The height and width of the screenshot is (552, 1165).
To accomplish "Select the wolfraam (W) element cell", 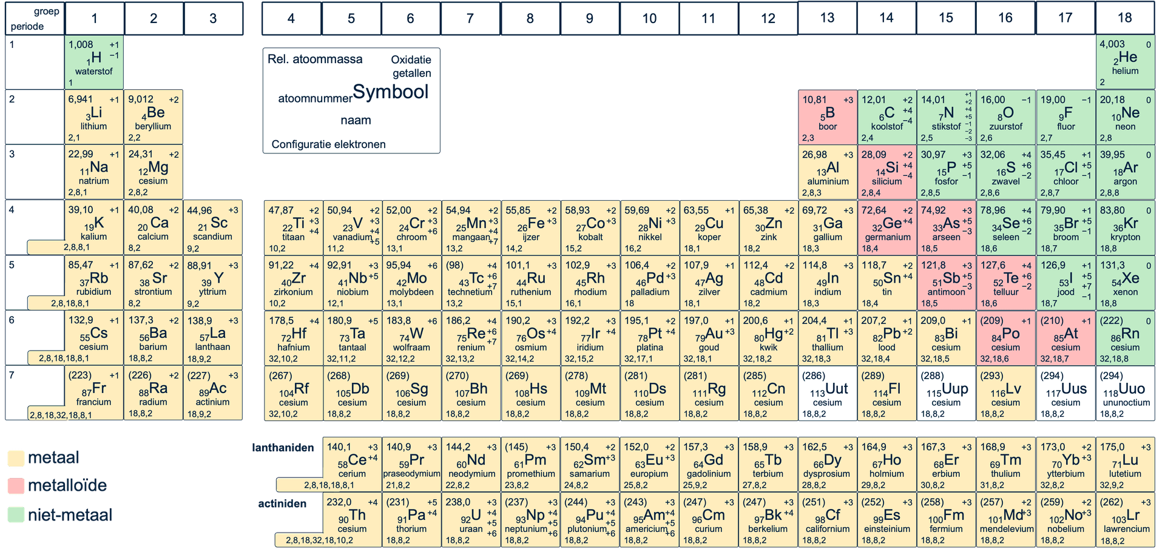I will pyautogui.click(x=411, y=338).
